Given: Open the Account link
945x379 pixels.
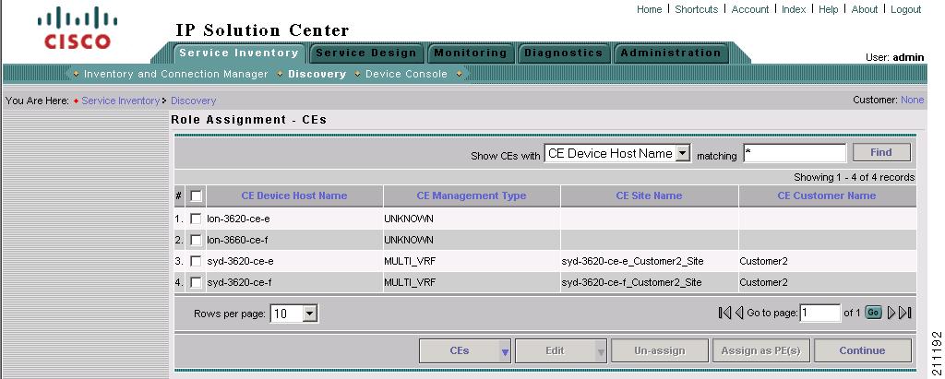Looking at the screenshot, I should point(749,9).
